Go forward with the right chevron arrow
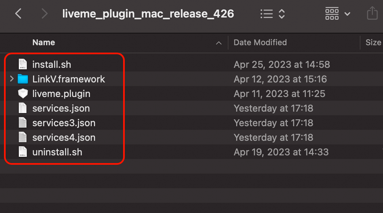 (44, 13)
